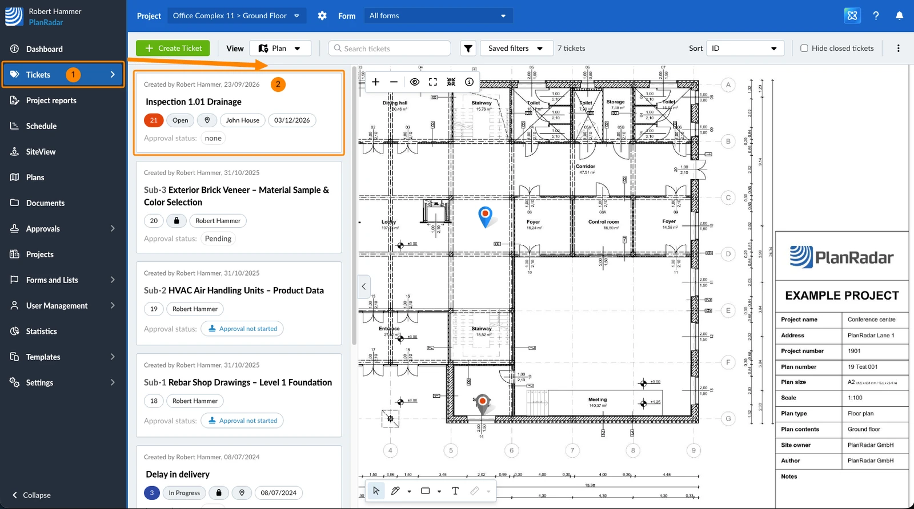Zoom out of the plan
The height and width of the screenshot is (509, 914).
tap(394, 82)
